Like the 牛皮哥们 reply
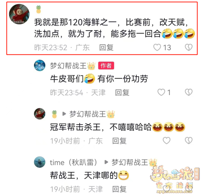The image size is (204, 196). point(161,92)
